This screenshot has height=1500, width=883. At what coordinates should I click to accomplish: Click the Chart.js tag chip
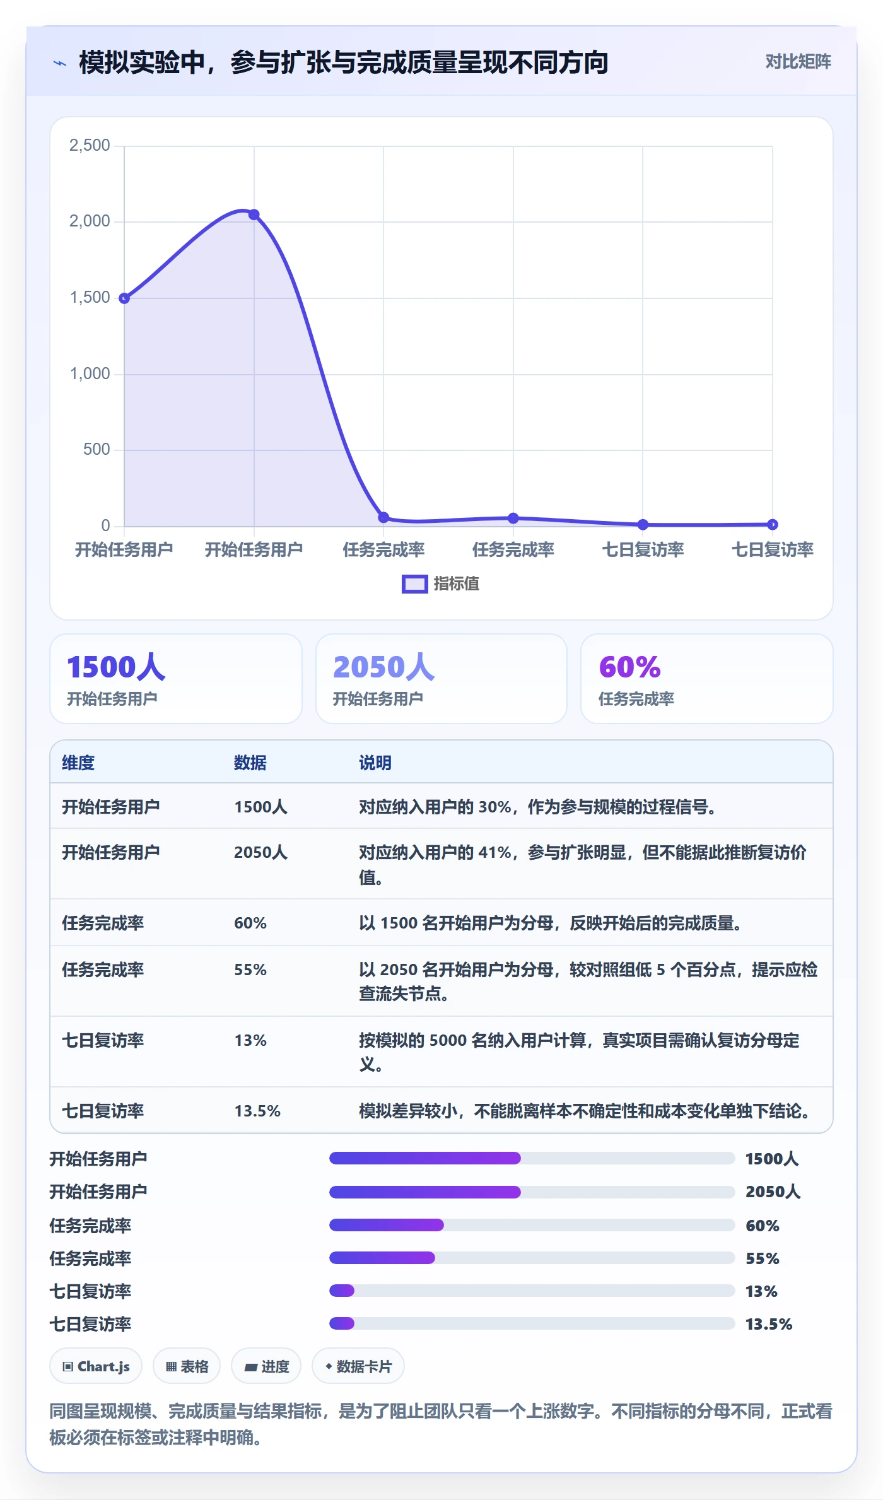[96, 1366]
